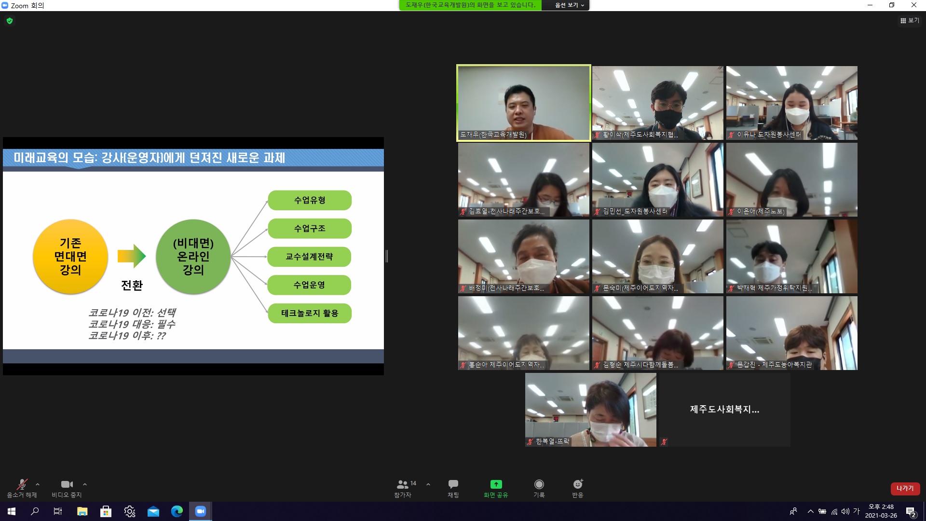Open the 보기 view layout menu
The height and width of the screenshot is (521, 926).
point(910,21)
